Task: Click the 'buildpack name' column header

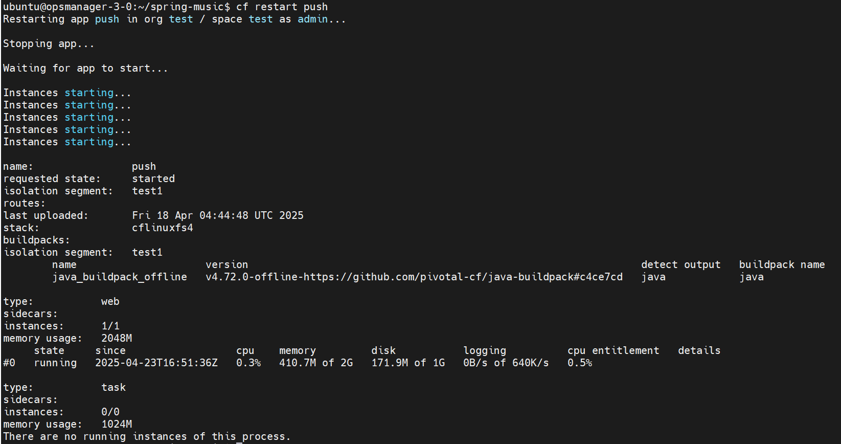Action: coord(782,265)
